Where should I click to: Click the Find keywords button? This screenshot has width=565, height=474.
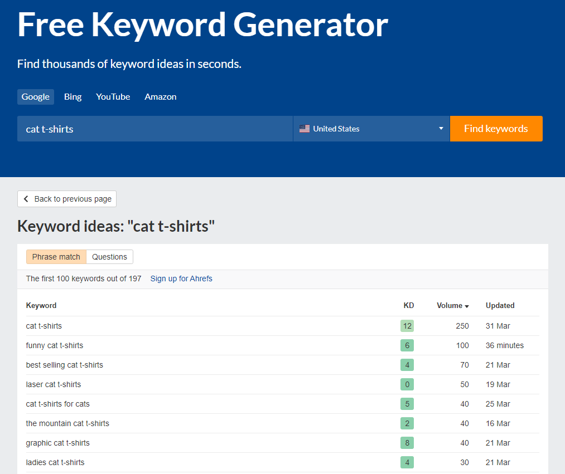tap(496, 129)
